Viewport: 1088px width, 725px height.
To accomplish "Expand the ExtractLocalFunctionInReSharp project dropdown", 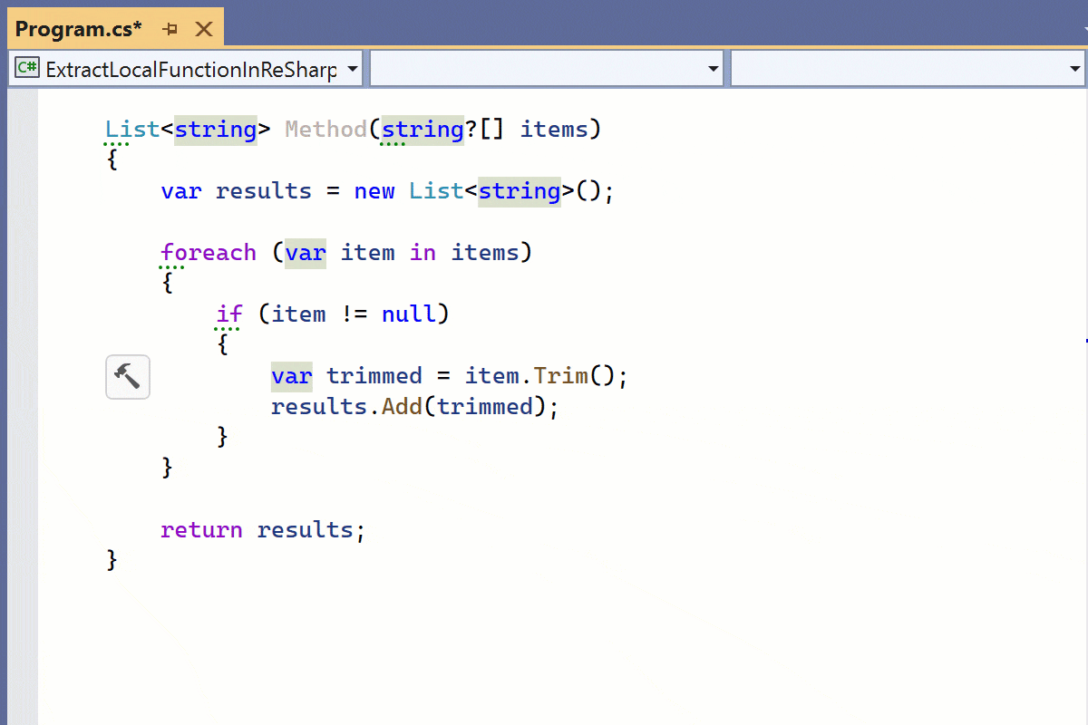I will 352,69.
